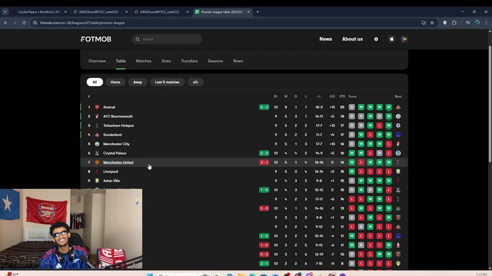The width and height of the screenshot is (492, 276).
Task: Switch to the Stats tab
Action: pyautogui.click(x=166, y=61)
